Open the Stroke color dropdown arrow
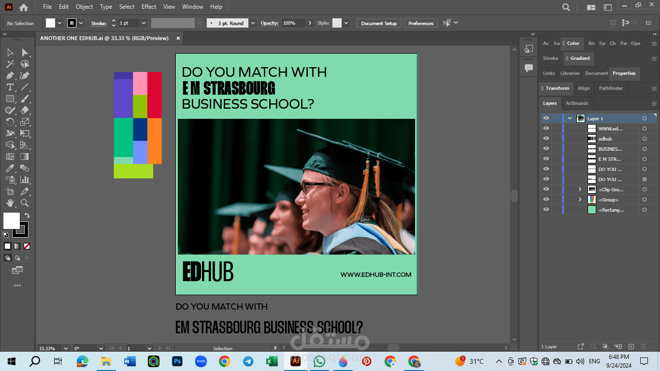660x371 pixels. (x=81, y=23)
